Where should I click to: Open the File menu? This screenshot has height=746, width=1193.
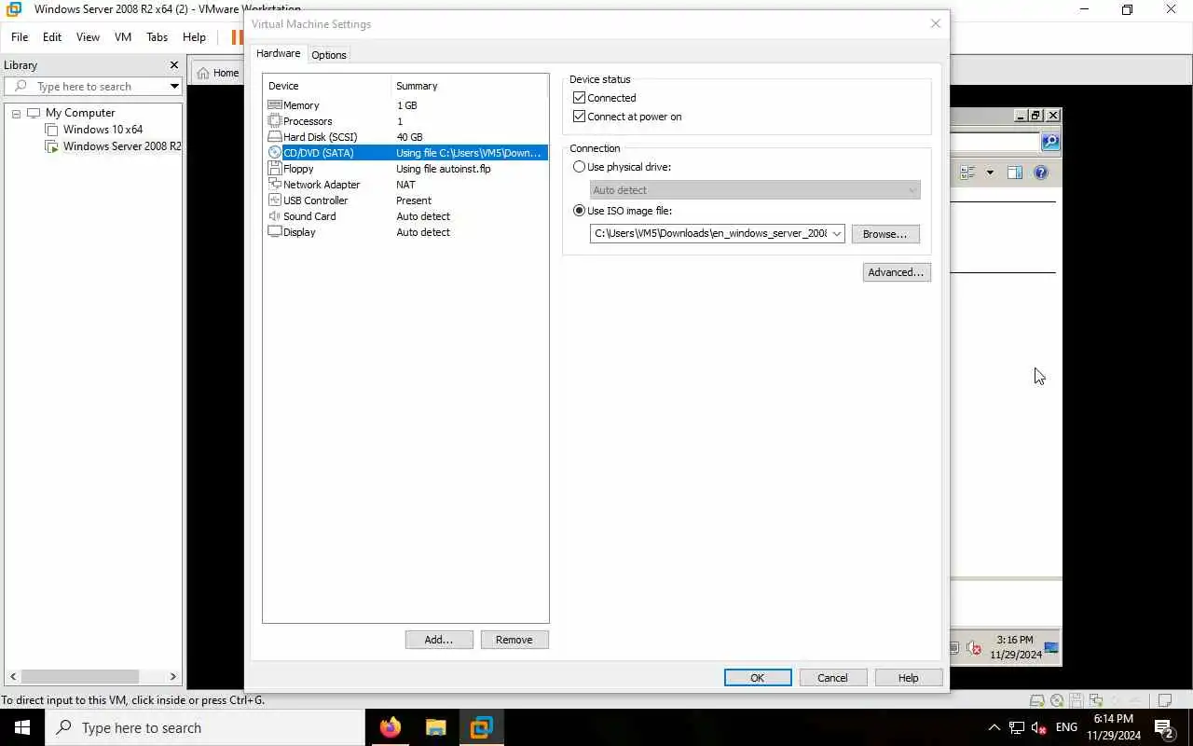click(x=20, y=37)
